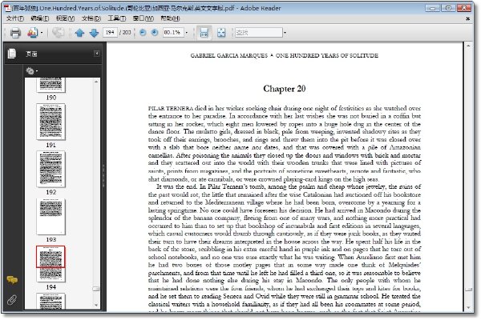
Task: Open the 文件(F) File menu
Action: tap(15, 18)
